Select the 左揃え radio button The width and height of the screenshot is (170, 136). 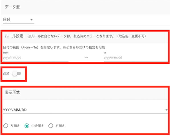(x=6, y=126)
